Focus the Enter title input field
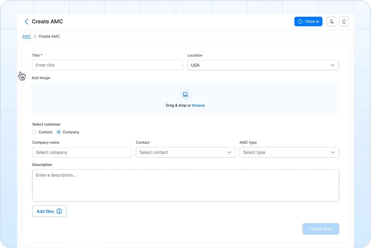The height and width of the screenshot is (248, 371). point(107,65)
